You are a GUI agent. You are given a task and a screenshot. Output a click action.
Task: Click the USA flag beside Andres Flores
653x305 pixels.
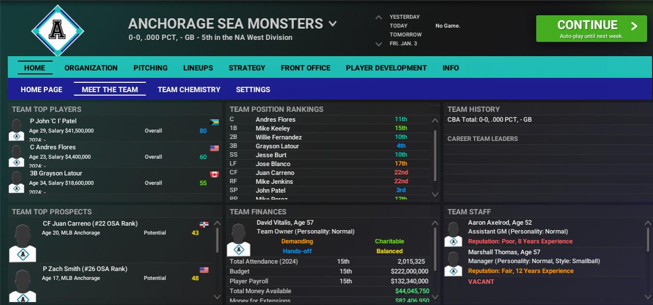(215, 148)
